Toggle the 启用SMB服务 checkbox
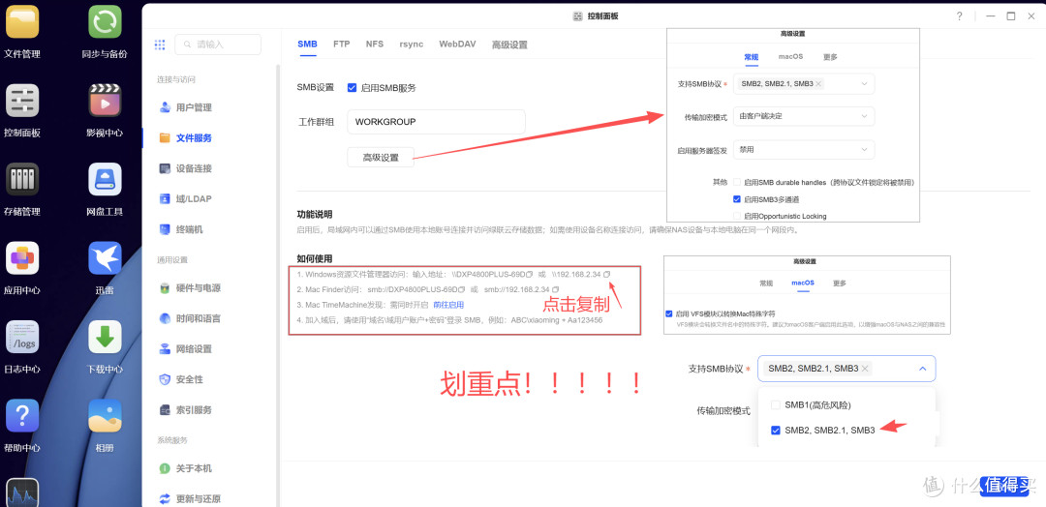1046x507 pixels. click(x=352, y=87)
